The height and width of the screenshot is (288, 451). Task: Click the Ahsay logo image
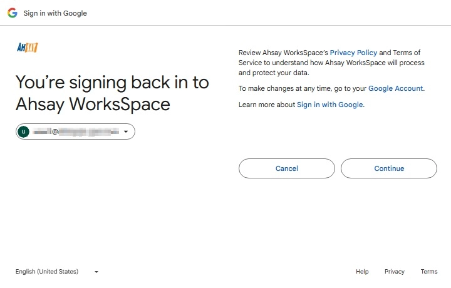point(28,47)
